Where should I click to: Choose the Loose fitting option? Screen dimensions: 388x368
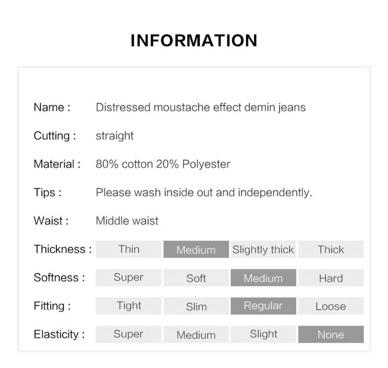tap(331, 306)
